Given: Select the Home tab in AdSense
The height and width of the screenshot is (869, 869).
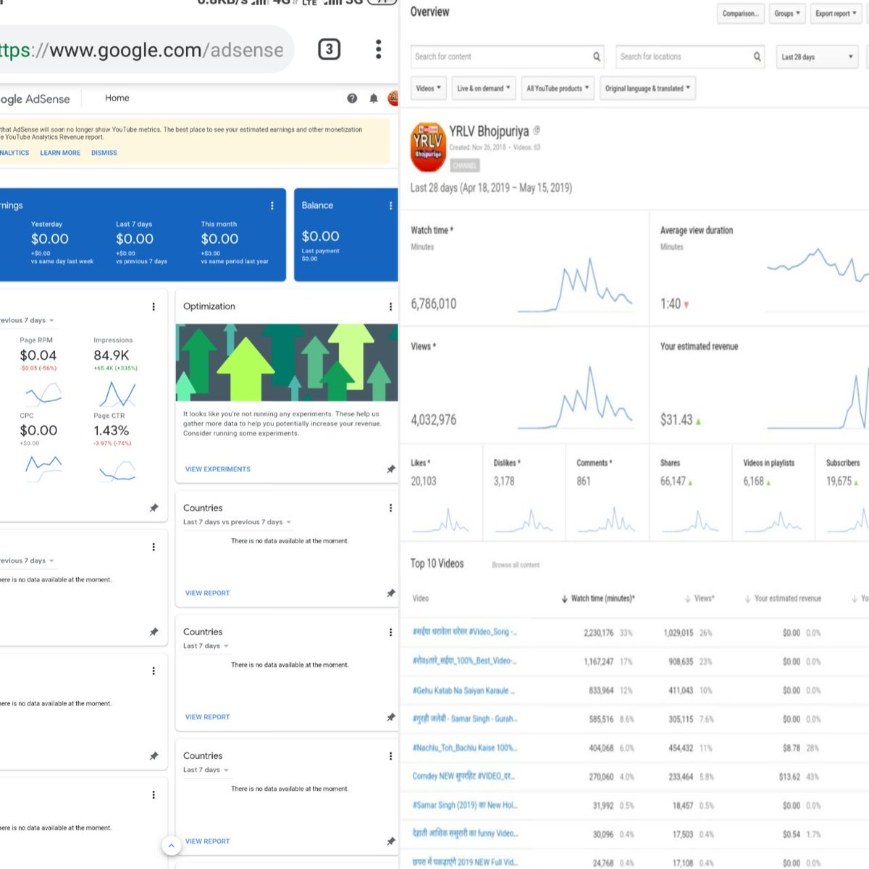Looking at the screenshot, I should 117,98.
